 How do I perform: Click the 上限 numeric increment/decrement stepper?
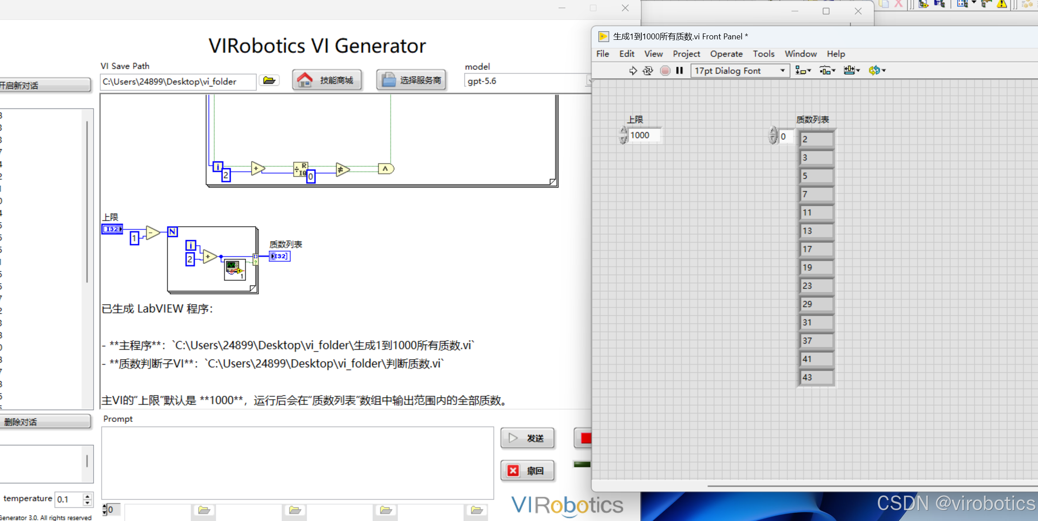coord(623,135)
